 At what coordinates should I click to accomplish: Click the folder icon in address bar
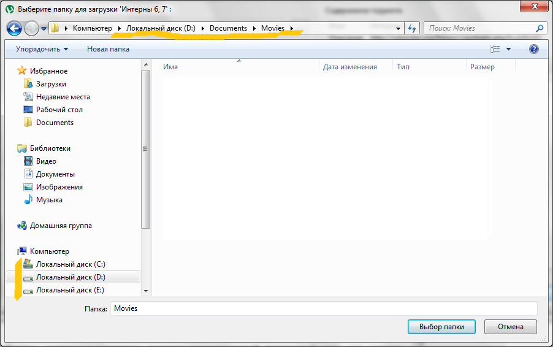click(55, 28)
